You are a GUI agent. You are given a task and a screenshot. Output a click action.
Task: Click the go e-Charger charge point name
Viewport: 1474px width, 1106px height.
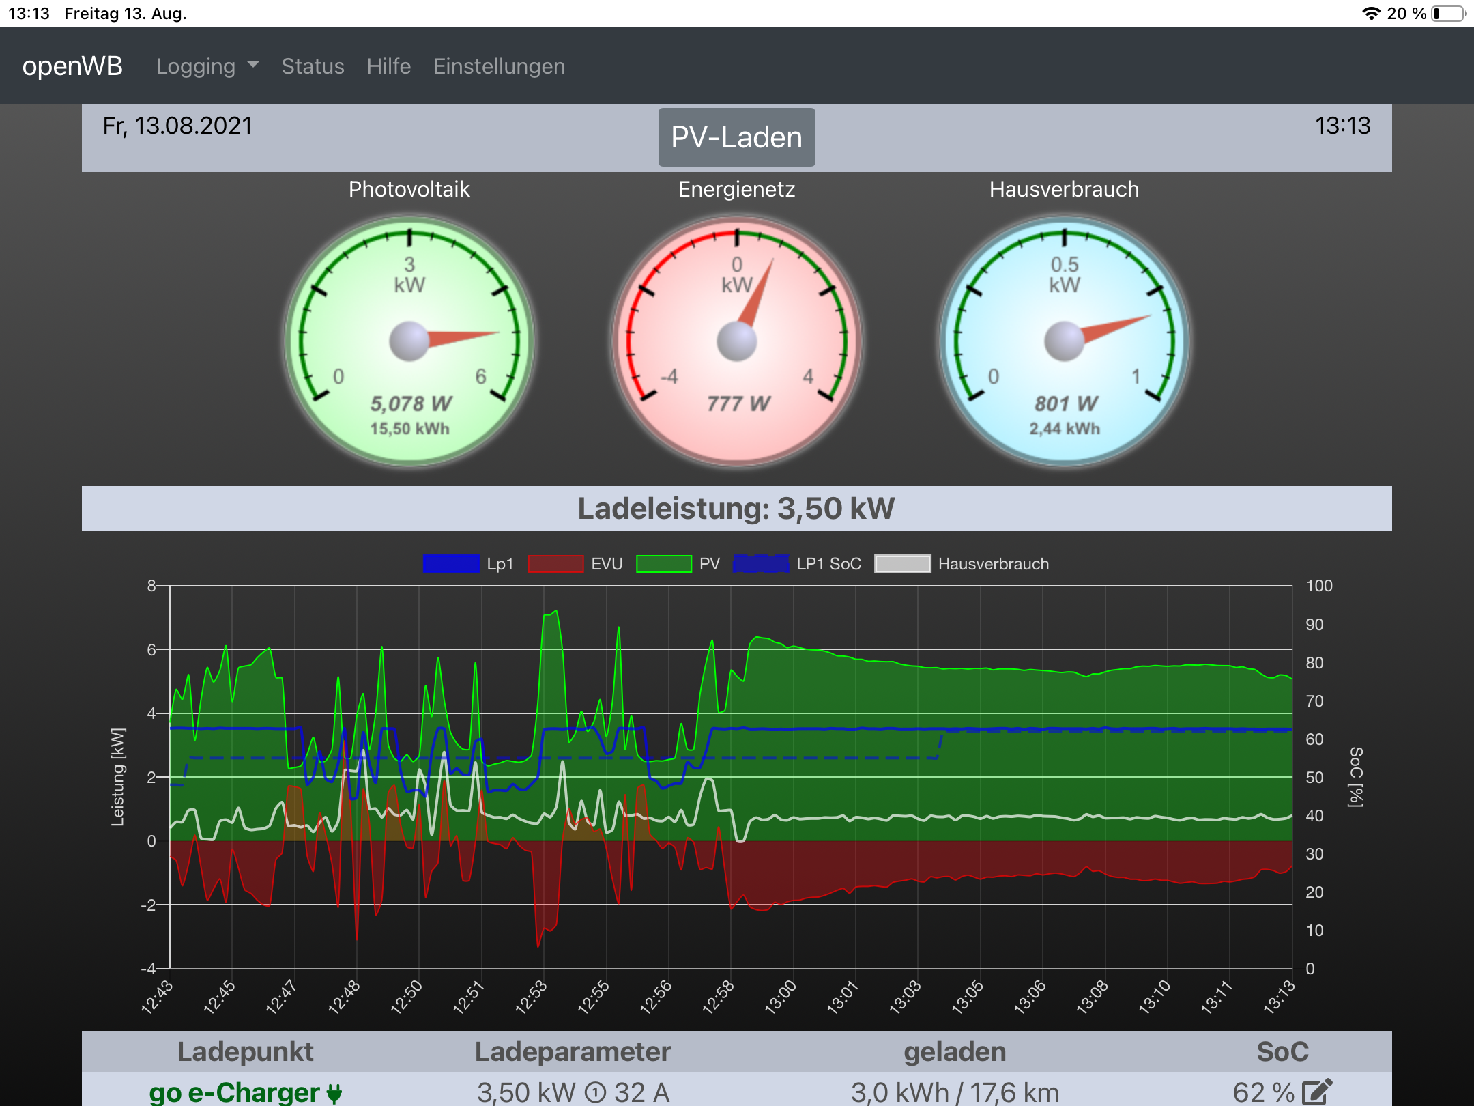pyautogui.click(x=234, y=1092)
